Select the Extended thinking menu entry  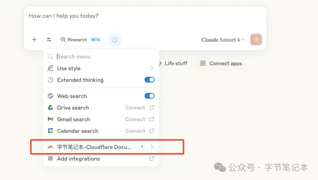[101, 80]
